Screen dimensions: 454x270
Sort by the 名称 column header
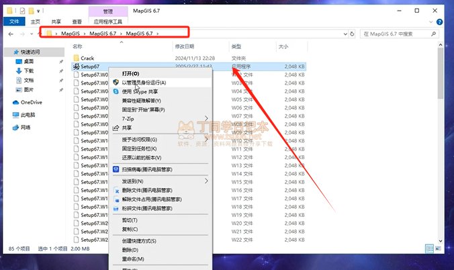(x=77, y=46)
